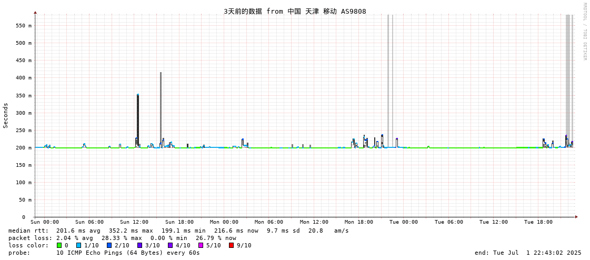
Task: Click the 'Sun 18:00' time axis label
Action: (179, 222)
